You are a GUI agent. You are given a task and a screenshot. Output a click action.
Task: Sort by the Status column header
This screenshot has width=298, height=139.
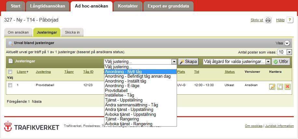230,72
